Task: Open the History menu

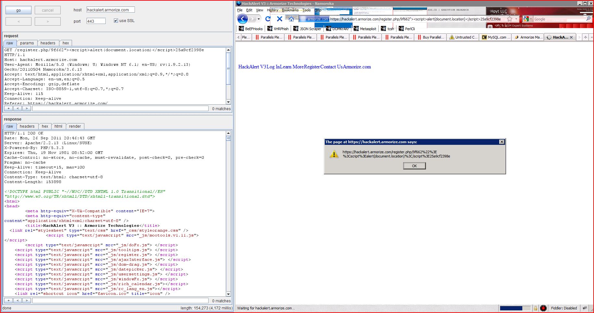Action: point(273,10)
